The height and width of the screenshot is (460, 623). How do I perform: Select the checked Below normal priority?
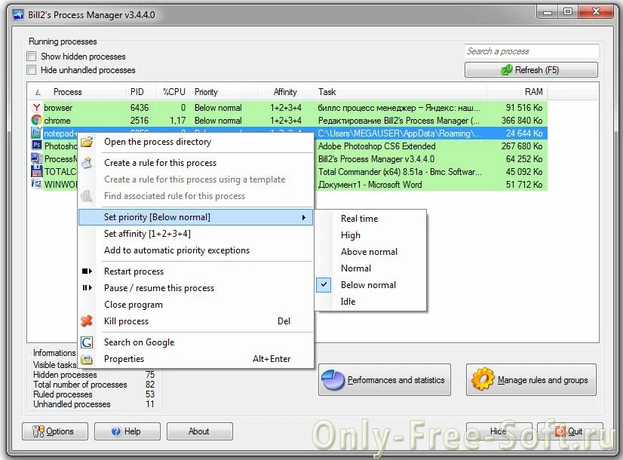point(368,285)
